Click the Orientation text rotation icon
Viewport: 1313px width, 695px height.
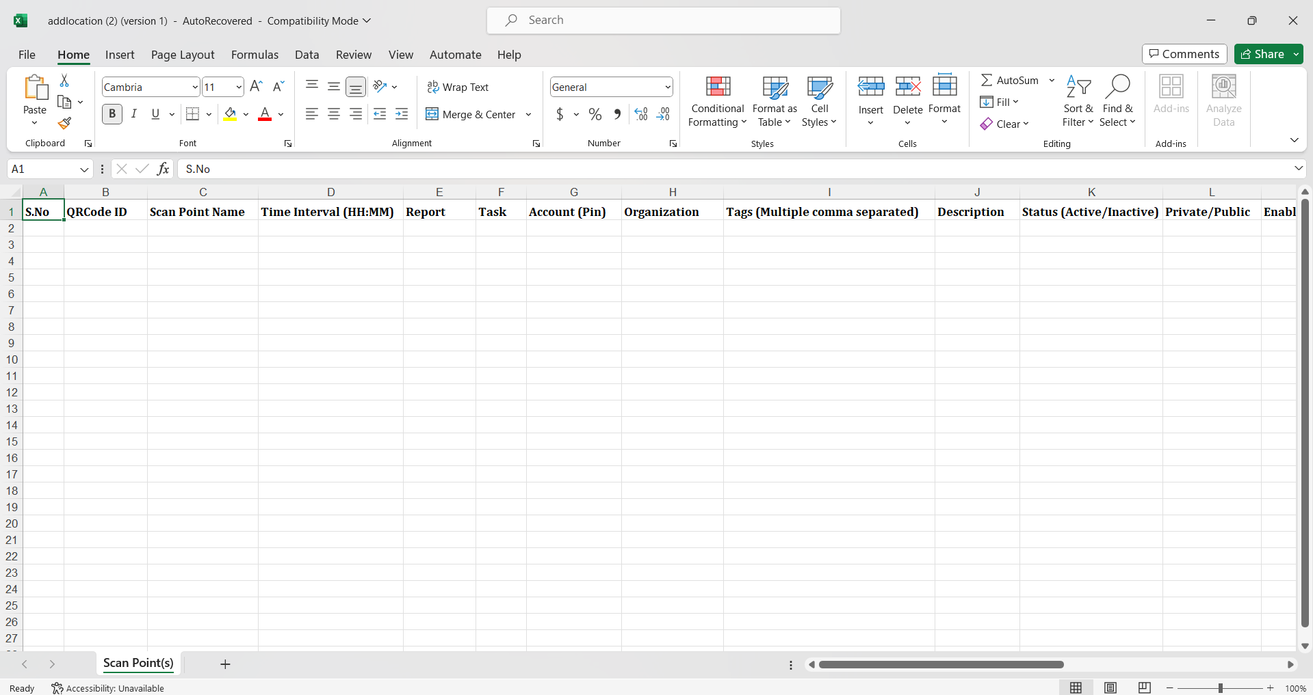click(380, 86)
